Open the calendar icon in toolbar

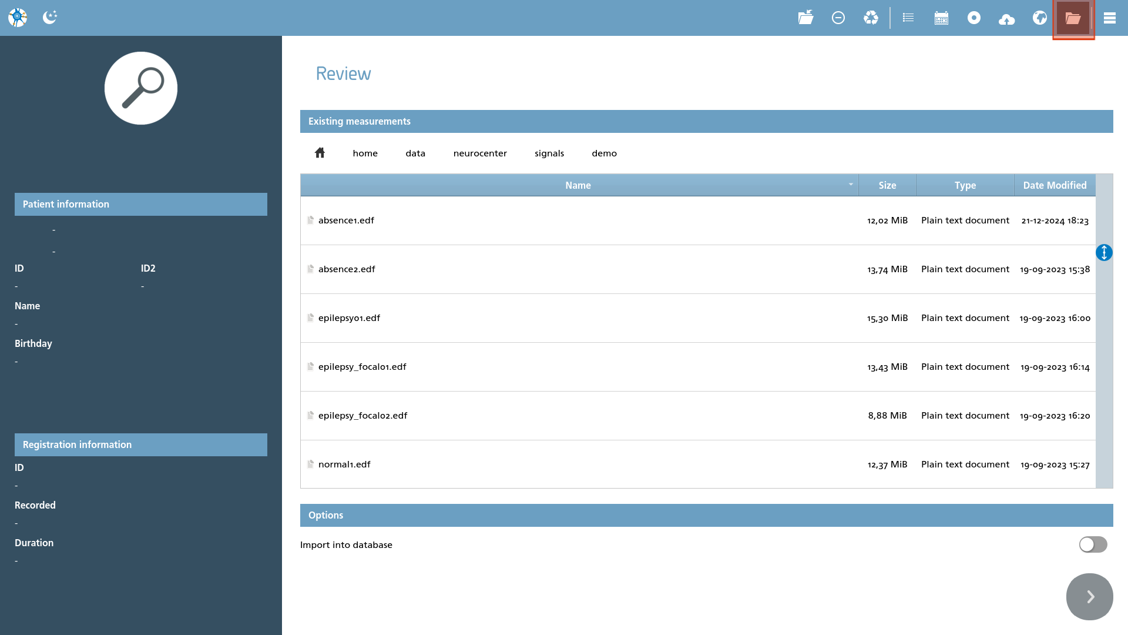point(941,18)
